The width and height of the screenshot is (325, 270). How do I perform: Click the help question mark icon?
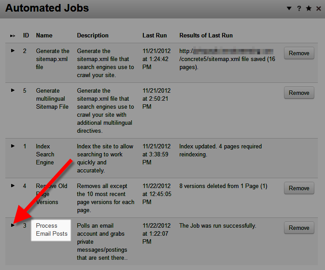[299, 8]
